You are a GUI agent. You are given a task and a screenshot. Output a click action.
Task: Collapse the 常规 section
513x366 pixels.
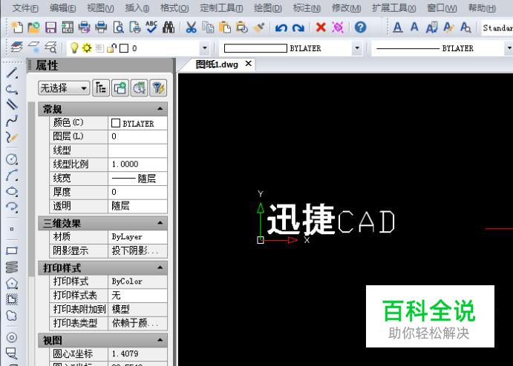(160, 109)
